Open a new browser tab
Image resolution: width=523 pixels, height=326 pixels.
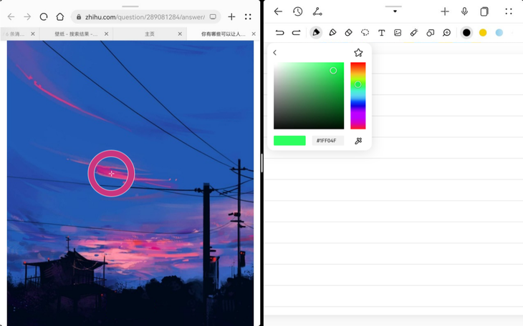point(231,16)
